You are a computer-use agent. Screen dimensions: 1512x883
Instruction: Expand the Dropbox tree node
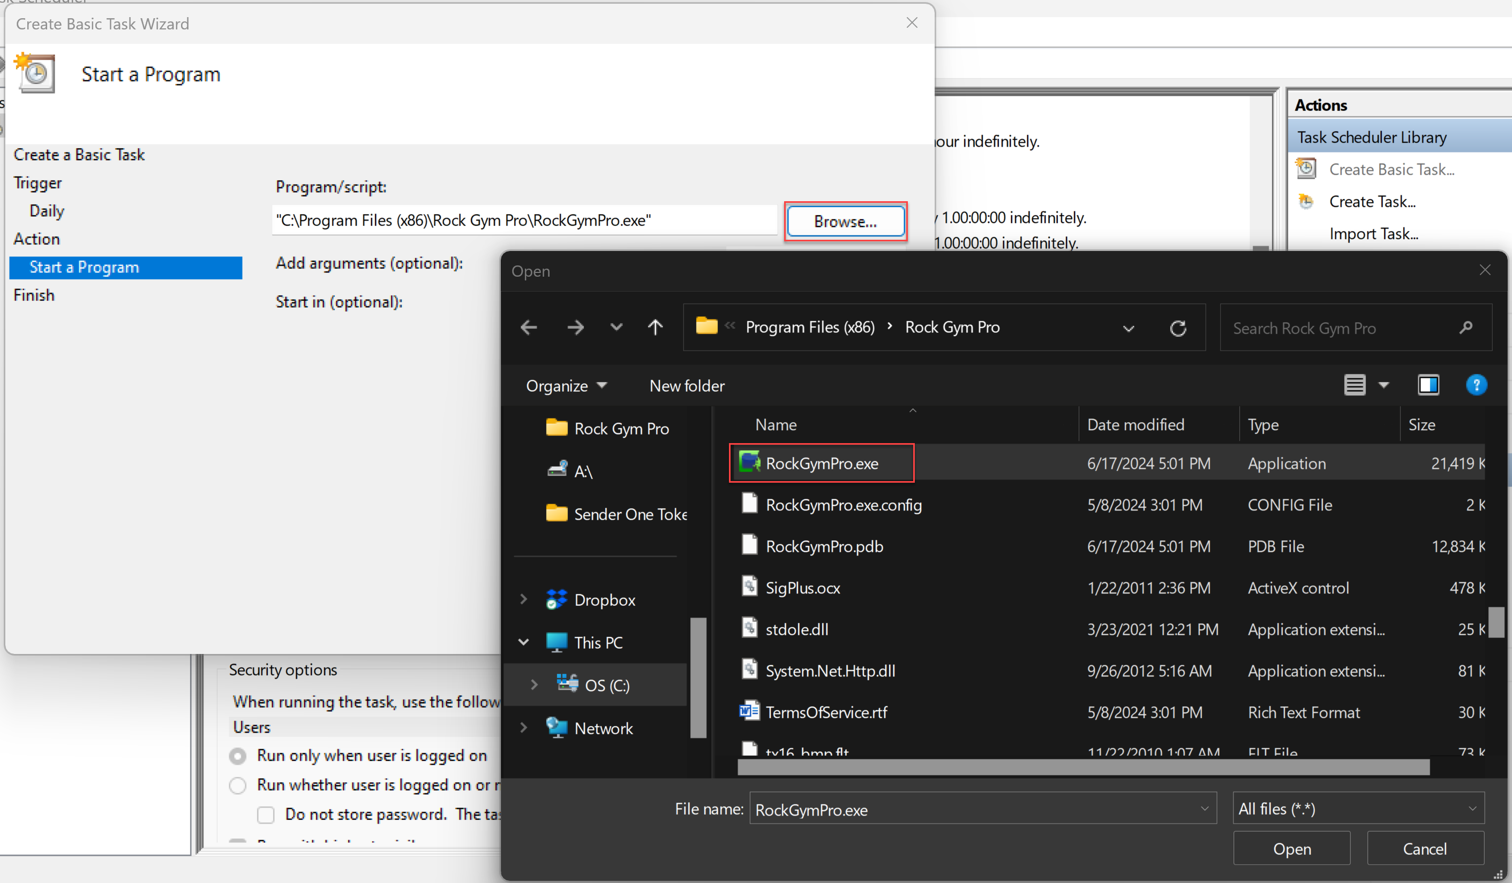[523, 599]
